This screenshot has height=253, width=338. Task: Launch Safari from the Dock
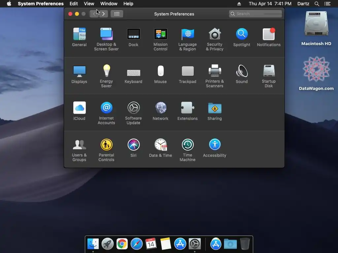tap(137, 244)
